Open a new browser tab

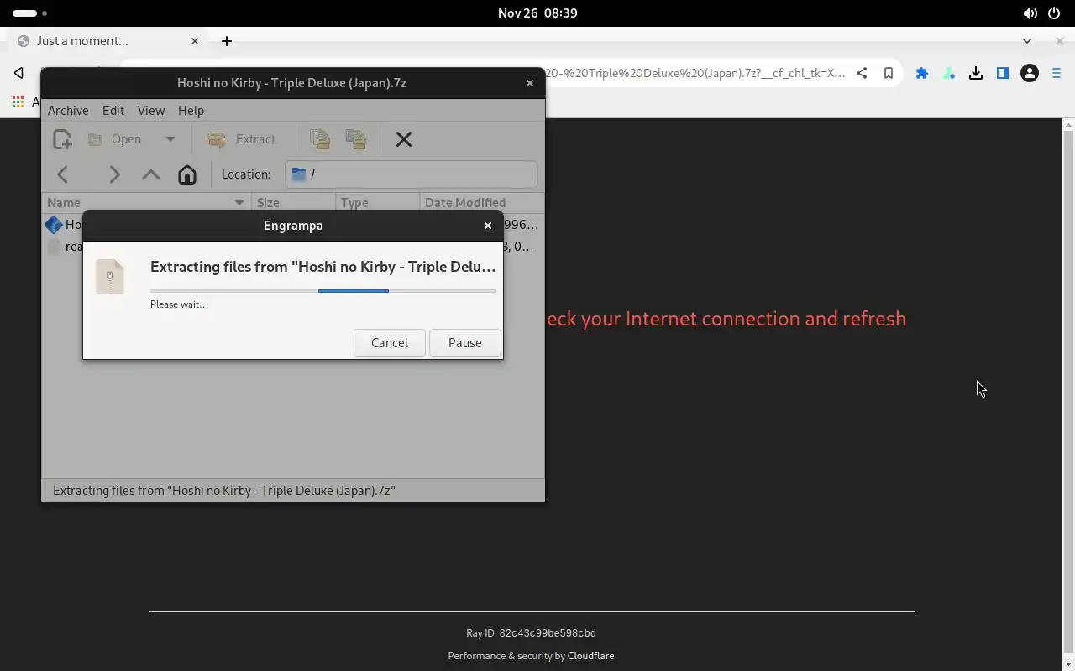click(227, 40)
